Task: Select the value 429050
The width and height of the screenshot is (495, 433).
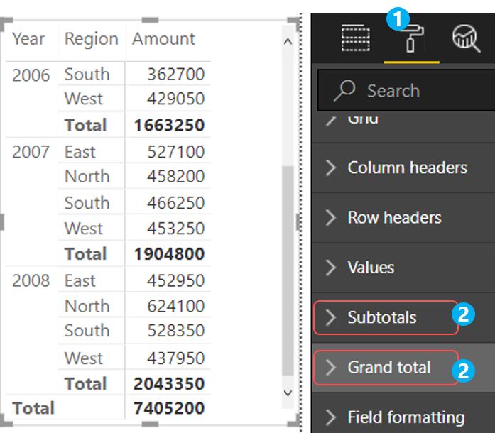Action: pyautogui.click(x=176, y=99)
